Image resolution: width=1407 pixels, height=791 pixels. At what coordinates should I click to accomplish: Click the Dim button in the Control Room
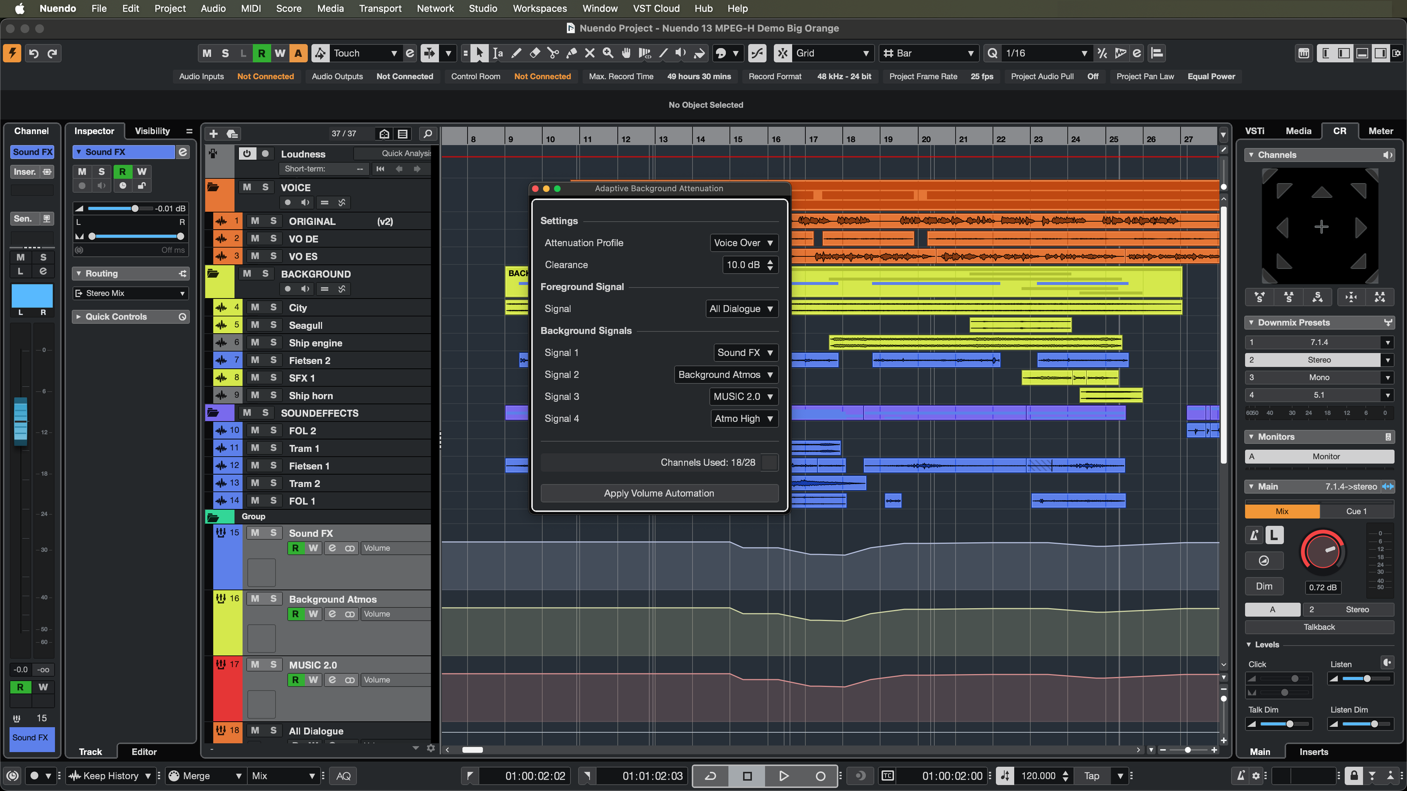click(1264, 586)
